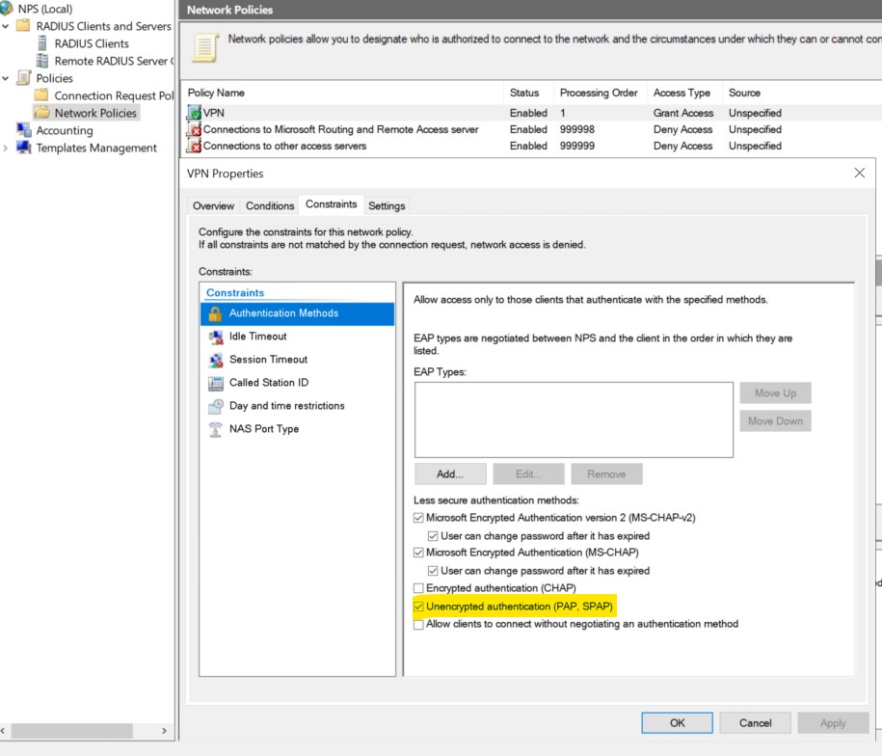Sort by the Access Type column header
This screenshot has width=882, height=756.
tap(684, 93)
